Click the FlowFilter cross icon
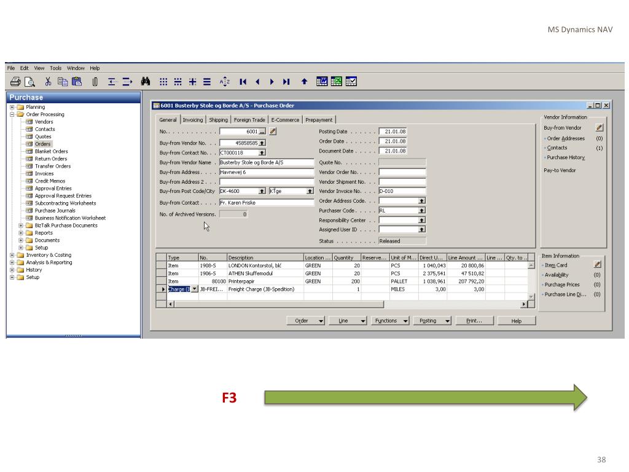The height and width of the screenshot is (472, 629). point(192,82)
